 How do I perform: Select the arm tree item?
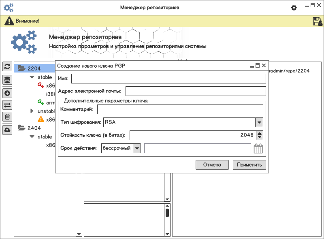51,102
